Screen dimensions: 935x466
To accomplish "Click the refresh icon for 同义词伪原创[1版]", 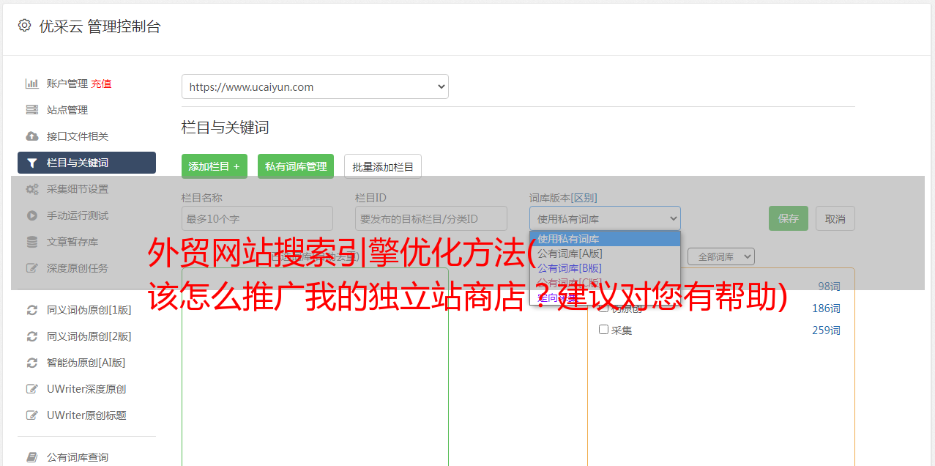I will (x=32, y=310).
